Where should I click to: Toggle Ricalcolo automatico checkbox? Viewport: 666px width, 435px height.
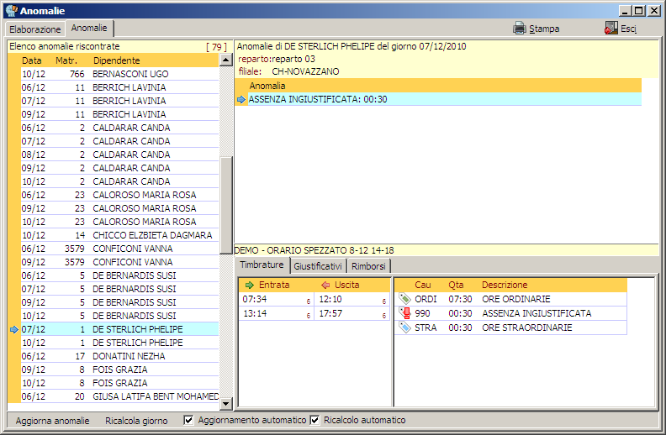click(314, 420)
